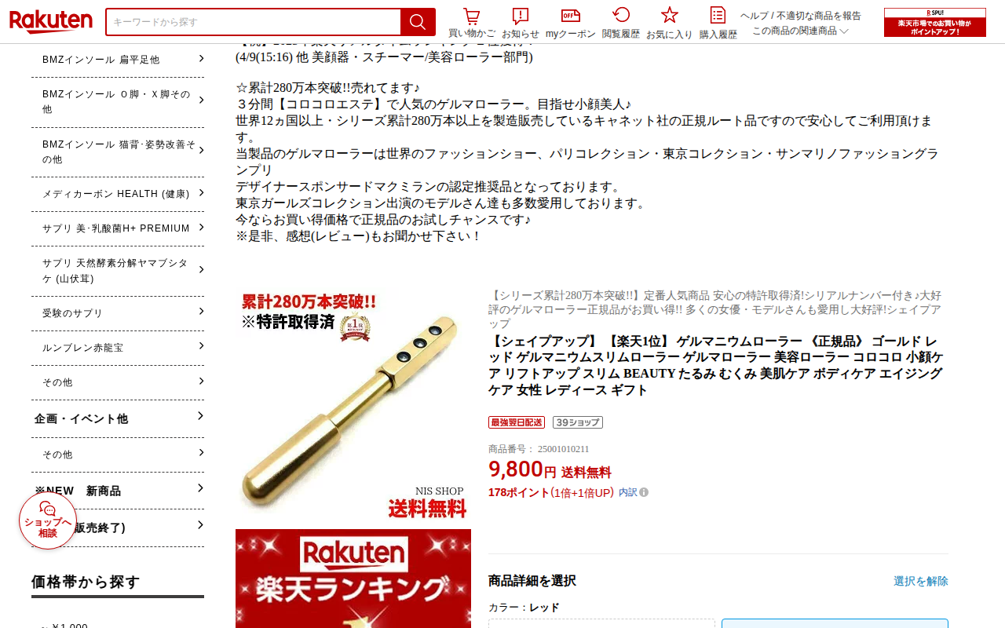Viewport: 1005px width, 628px height.
Task: Click the search keyword input field
Action: (253, 22)
